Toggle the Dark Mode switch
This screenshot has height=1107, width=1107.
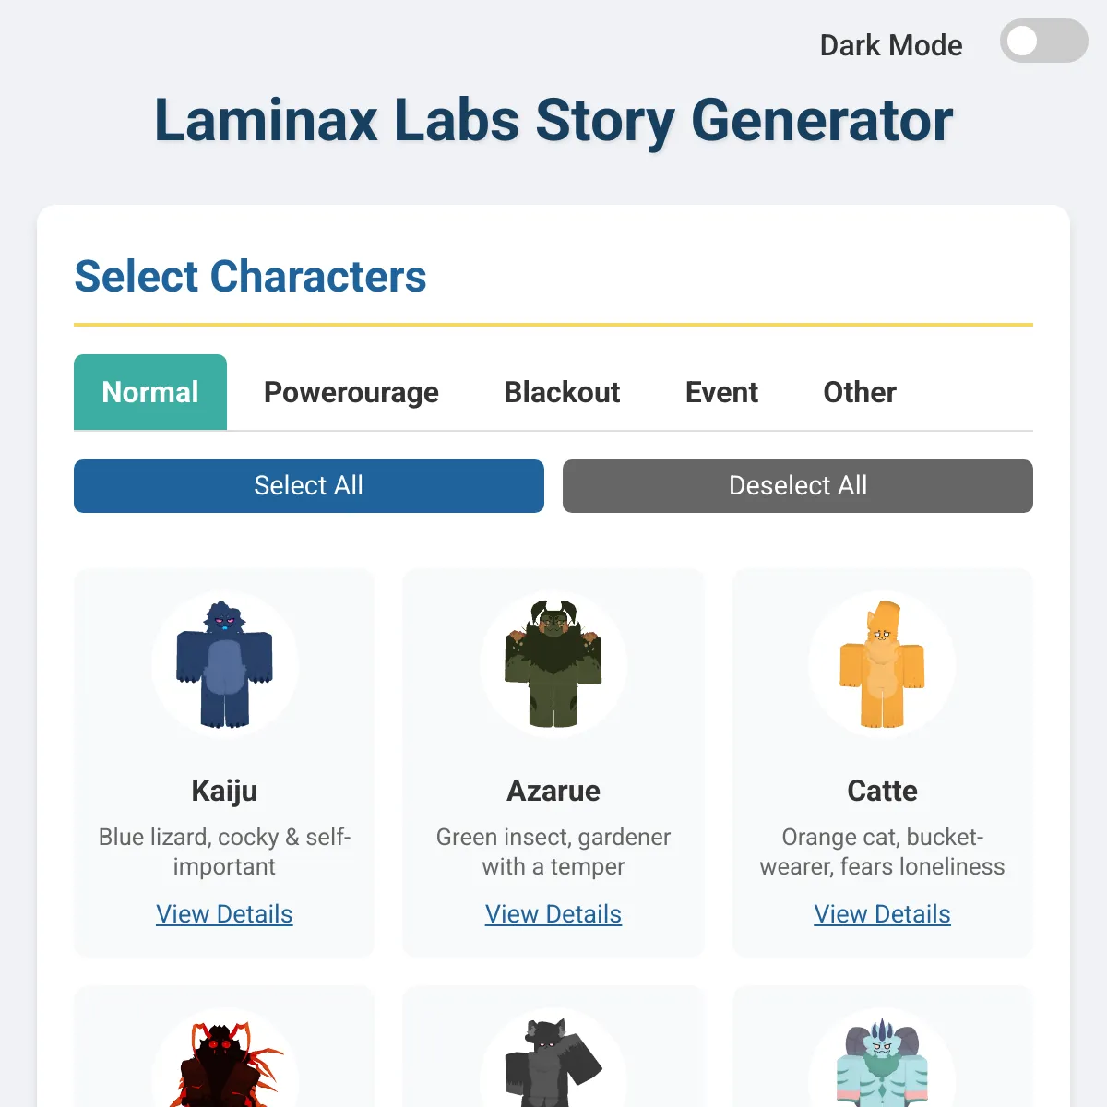click(x=1043, y=42)
